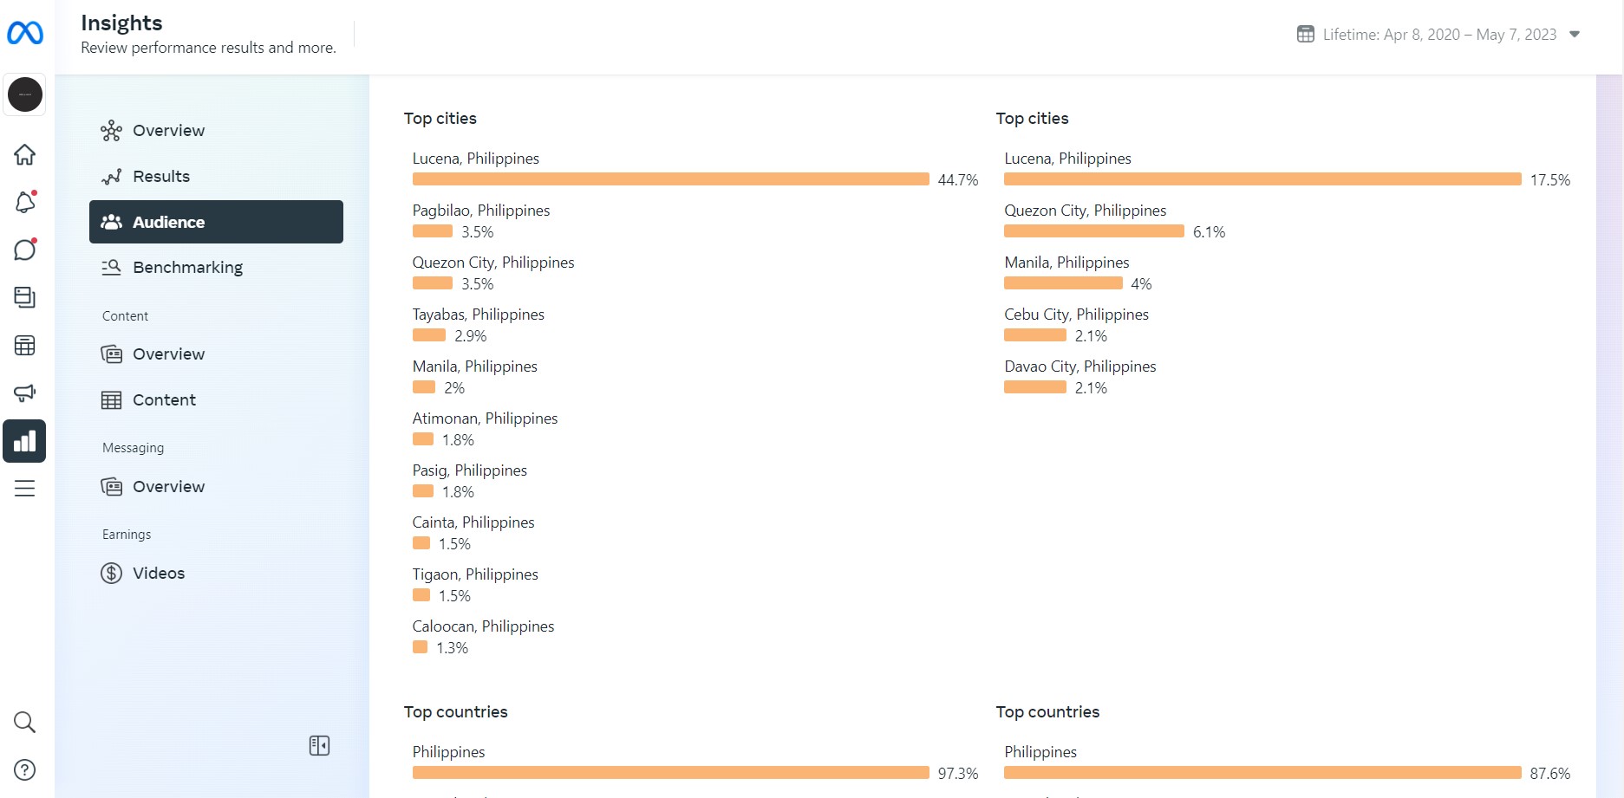Open the Benchmarking section

point(187,268)
